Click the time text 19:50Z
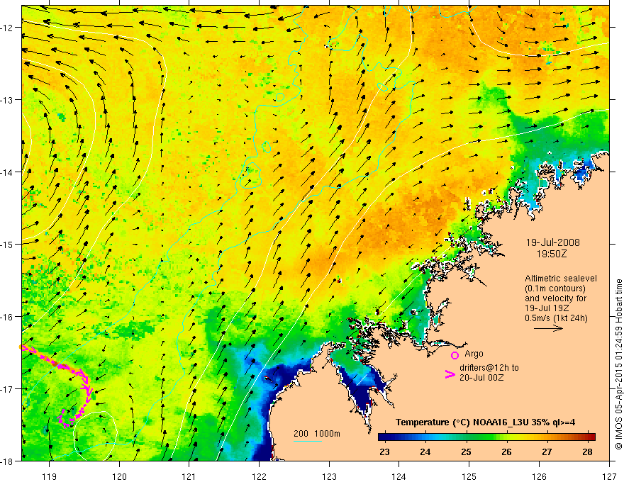The width and height of the screenshot is (624, 482). click(x=552, y=254)
